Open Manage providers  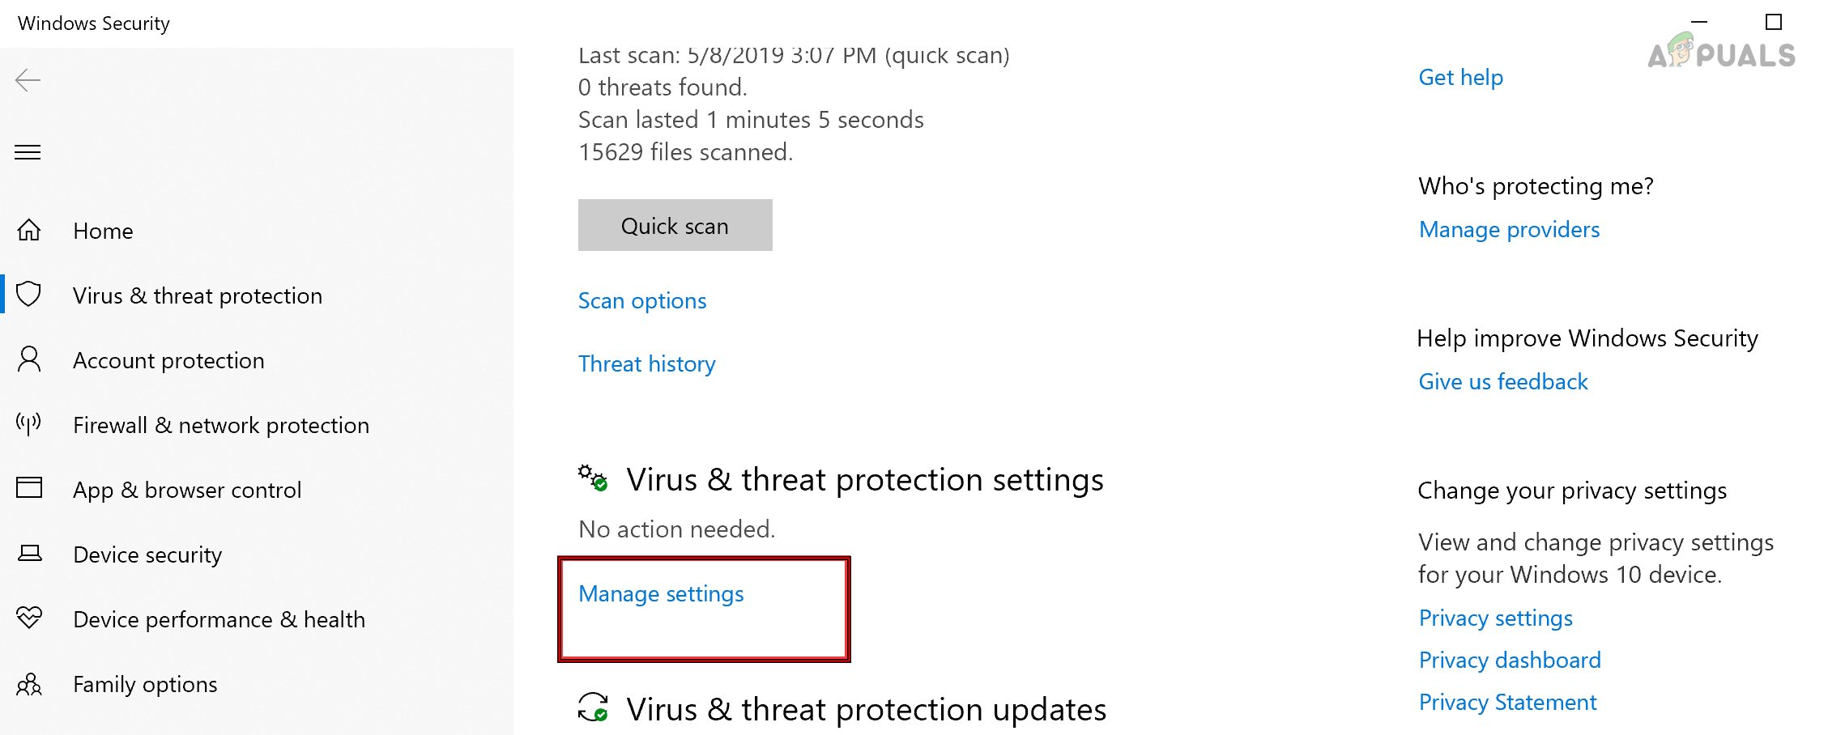(x=1508, y=229)
